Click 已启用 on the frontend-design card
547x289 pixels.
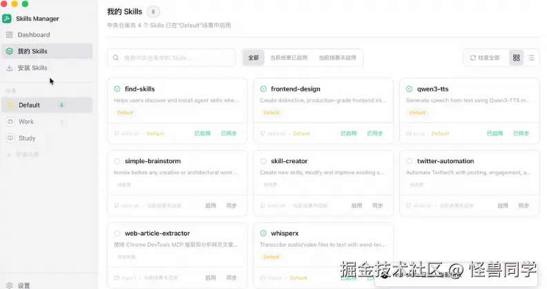pyautogui.click(x=349, y=133)
